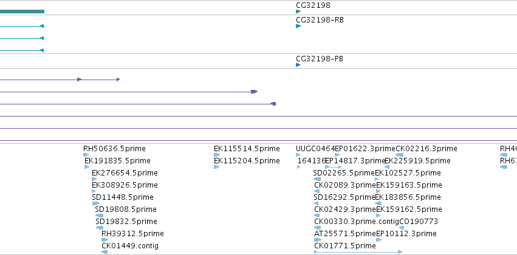Select the EK102527.5prime label
The image size is (517, 255).
click(x=408, y=173)
